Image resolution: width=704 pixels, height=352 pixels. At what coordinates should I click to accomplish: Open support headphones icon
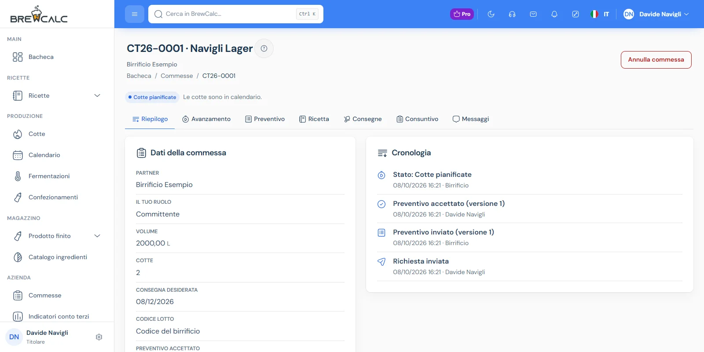(x=512, y=14)
